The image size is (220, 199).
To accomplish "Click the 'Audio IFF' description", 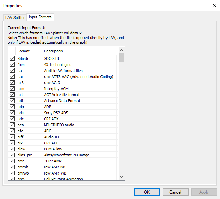I will [x=52, y=137].
